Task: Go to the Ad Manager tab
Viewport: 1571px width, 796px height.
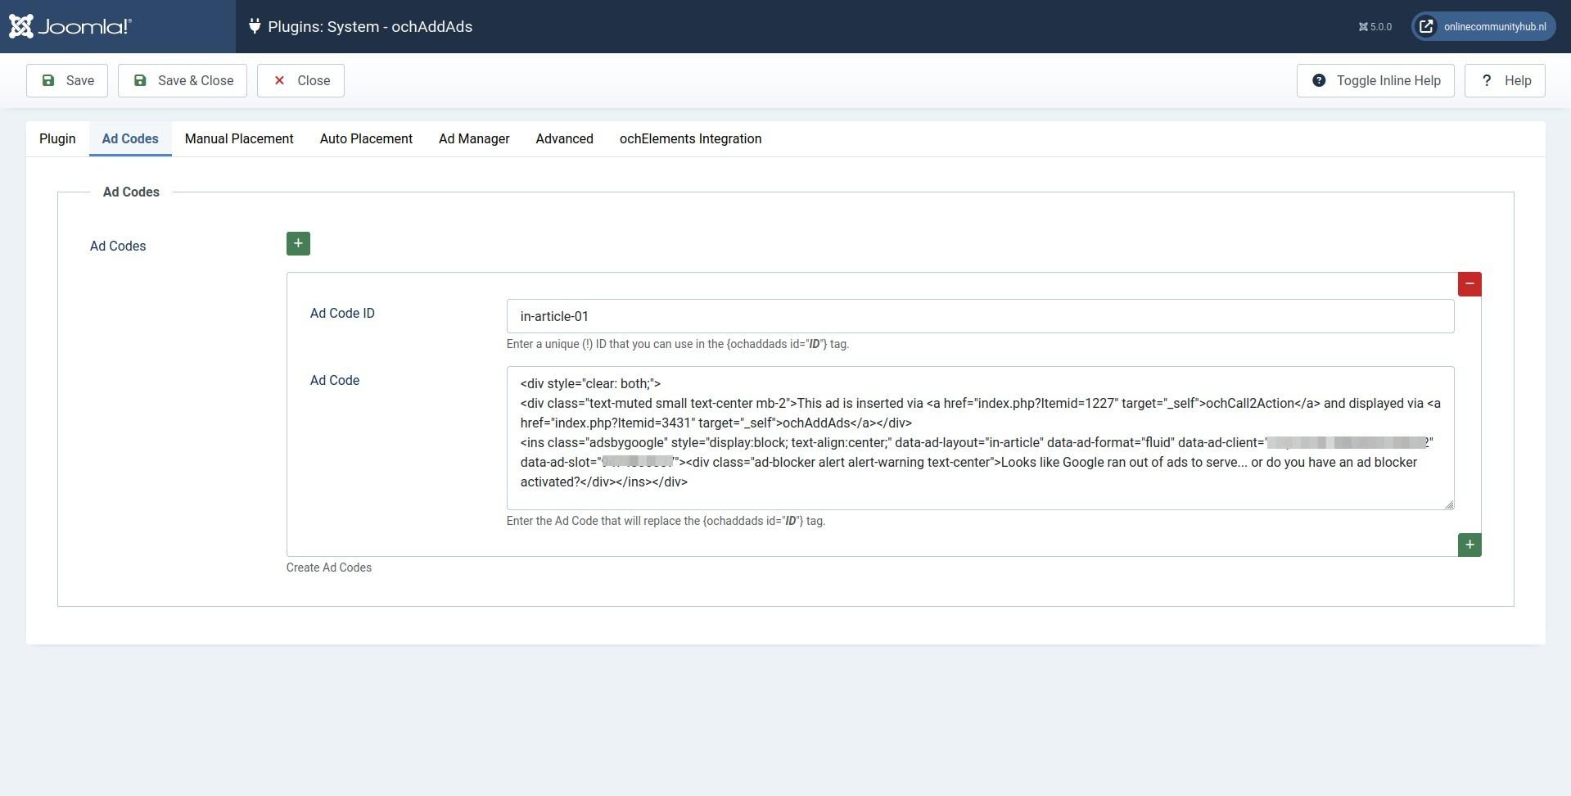Action: coord(474,139)
